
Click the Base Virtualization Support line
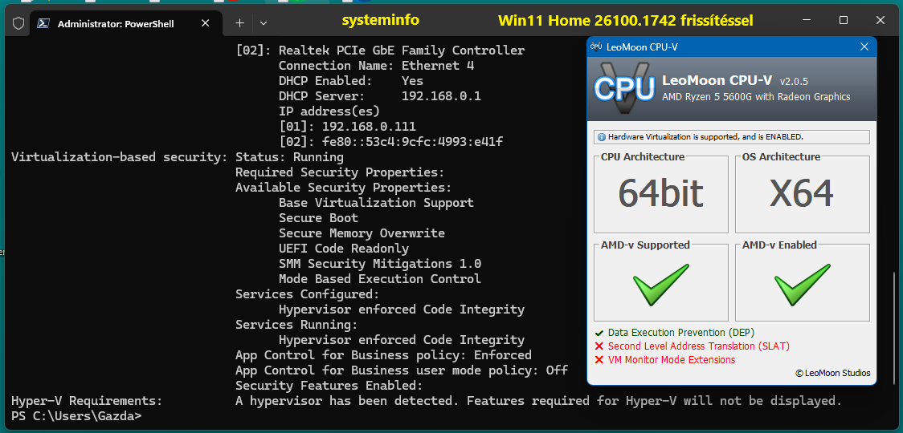(x=376, y=202)
